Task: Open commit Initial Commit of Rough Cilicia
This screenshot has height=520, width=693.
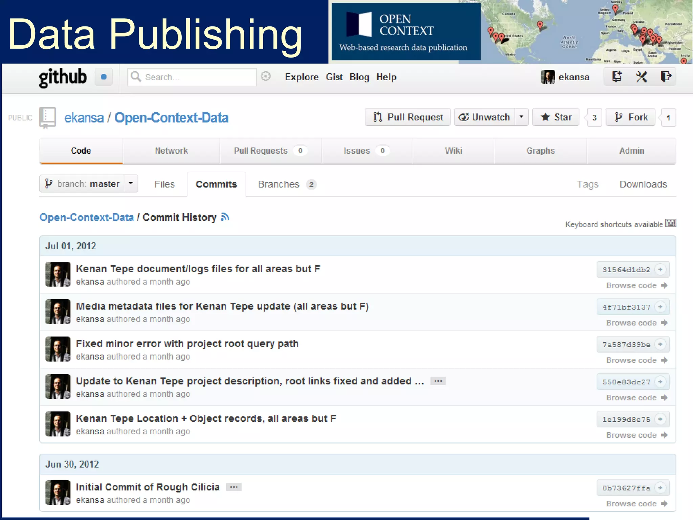Action: click(148, 487)
